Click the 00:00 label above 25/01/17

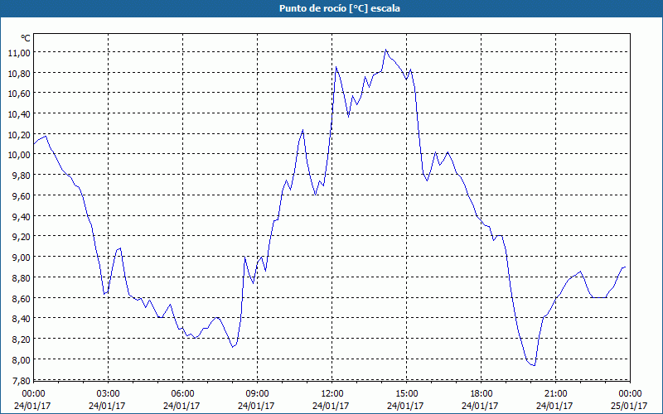(x=630, y=394)
